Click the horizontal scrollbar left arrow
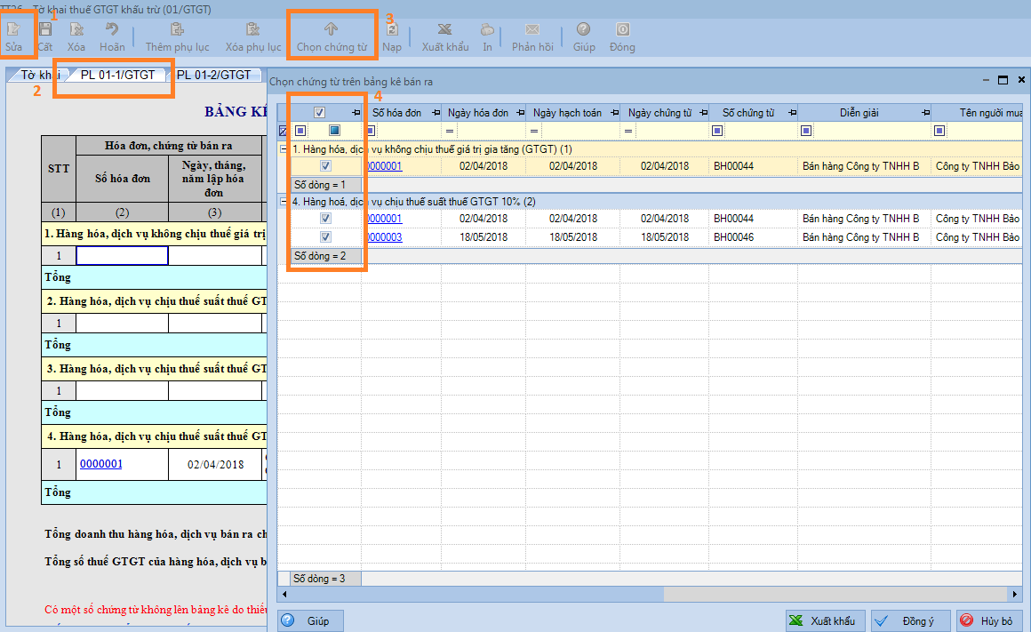This screenshot has height=632, width=1031. (x=284, y=594)
